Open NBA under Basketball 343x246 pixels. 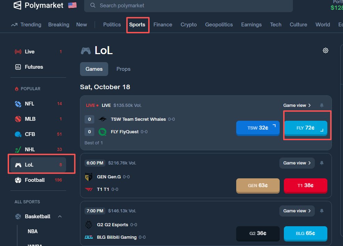[x=33, y=231]
